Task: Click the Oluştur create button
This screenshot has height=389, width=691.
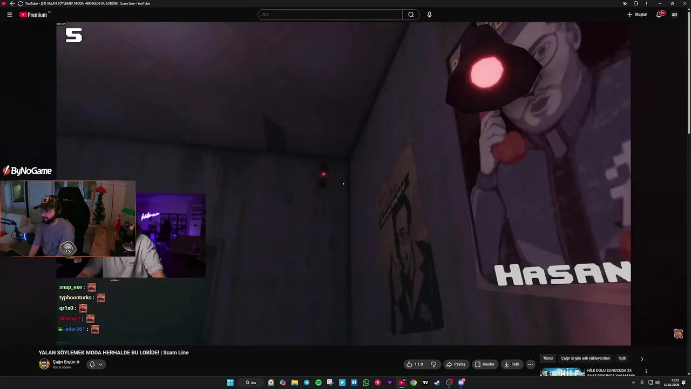Action: pos(637,15)
